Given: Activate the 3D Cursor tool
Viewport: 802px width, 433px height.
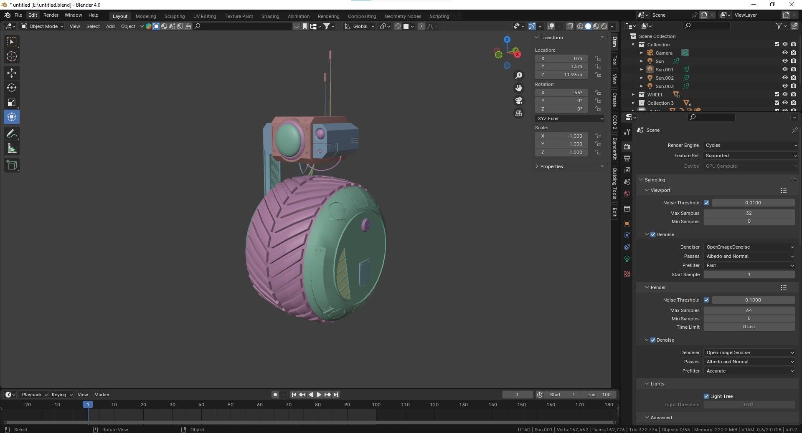Looking at the screenshot, I should [x=12, y=56].
